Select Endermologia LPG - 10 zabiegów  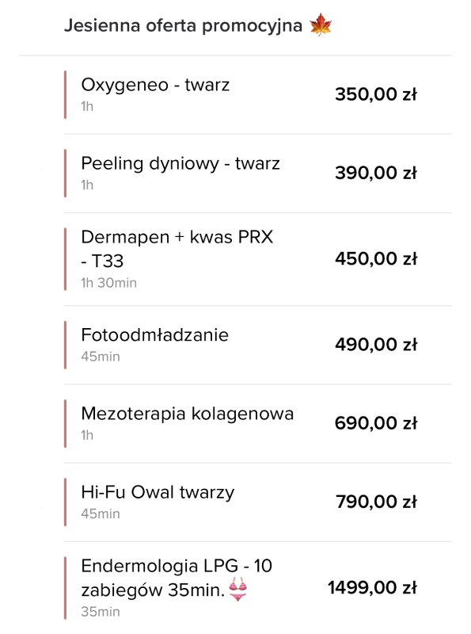(x=257, y=588)
